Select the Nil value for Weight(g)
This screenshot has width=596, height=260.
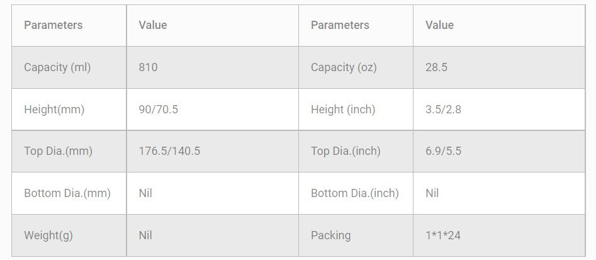tap(145, 235)
